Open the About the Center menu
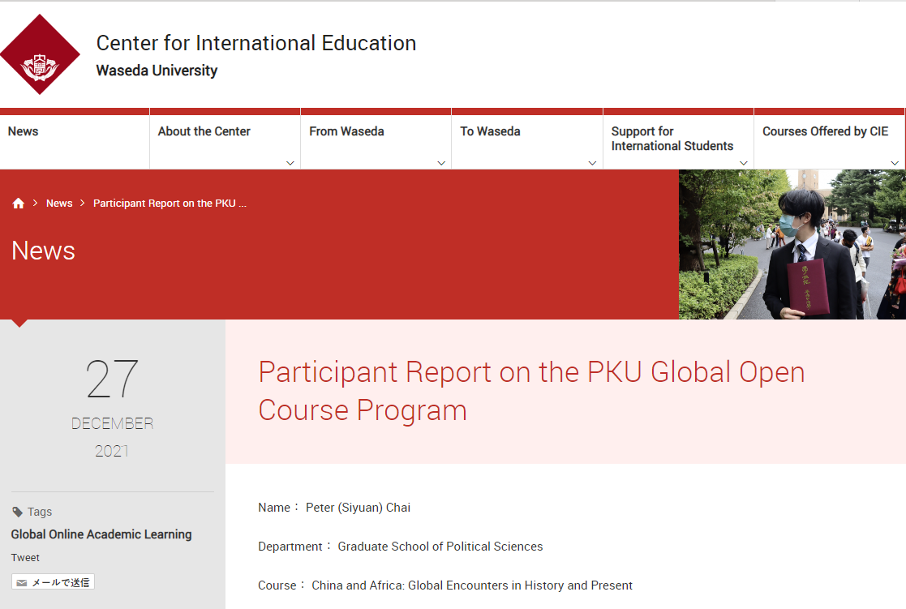This screenshot has width=906, height=609. (204, 131)
